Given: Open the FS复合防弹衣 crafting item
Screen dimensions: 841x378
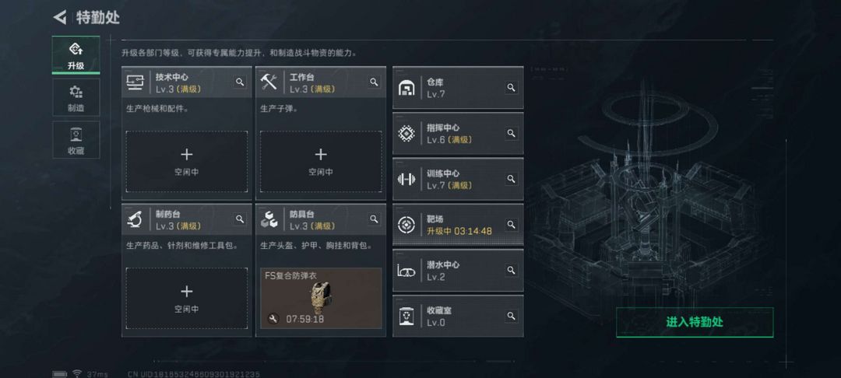Looking at the screenshot, I should tap(321, 298).
